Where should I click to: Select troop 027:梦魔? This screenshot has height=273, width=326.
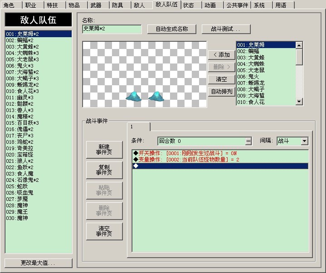pos(39,199)
